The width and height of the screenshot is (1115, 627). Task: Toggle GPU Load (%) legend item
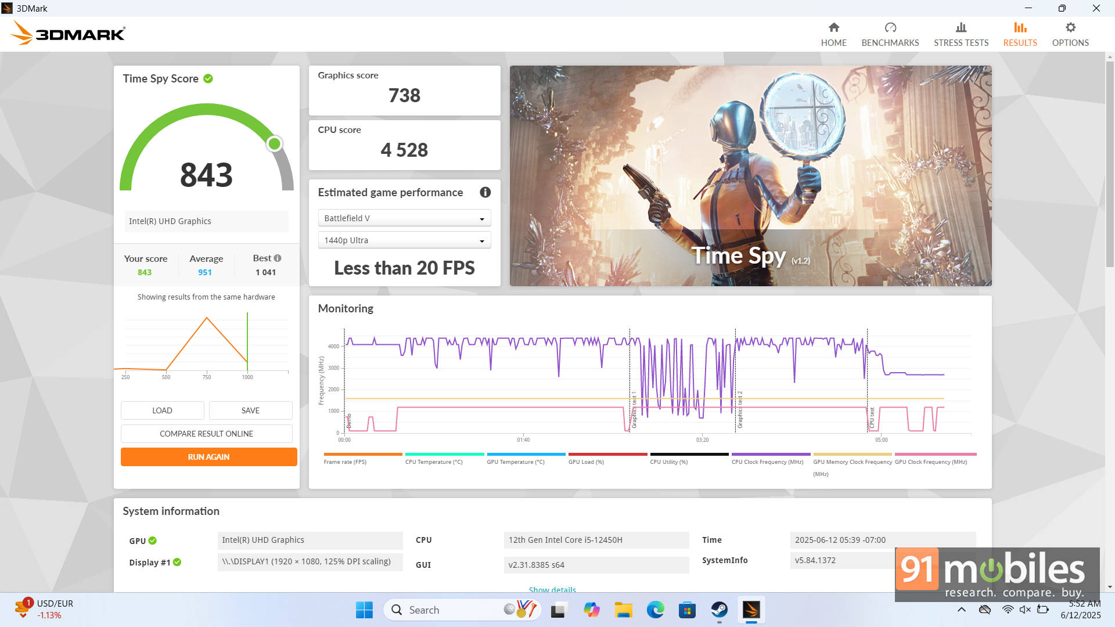point(607,458)
